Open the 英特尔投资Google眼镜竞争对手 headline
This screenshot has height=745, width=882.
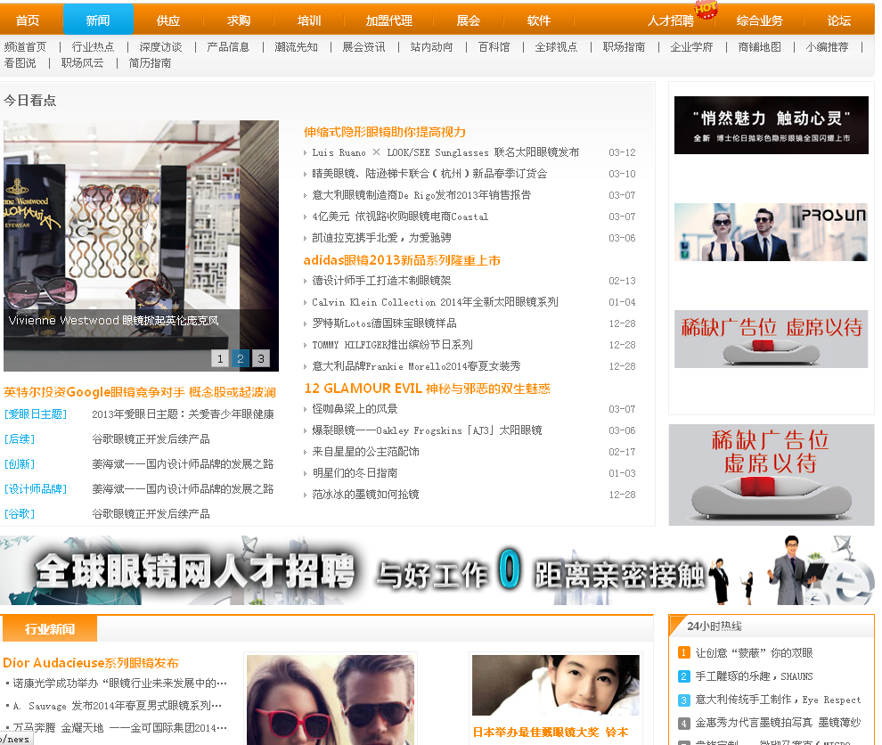pos(140,392)
